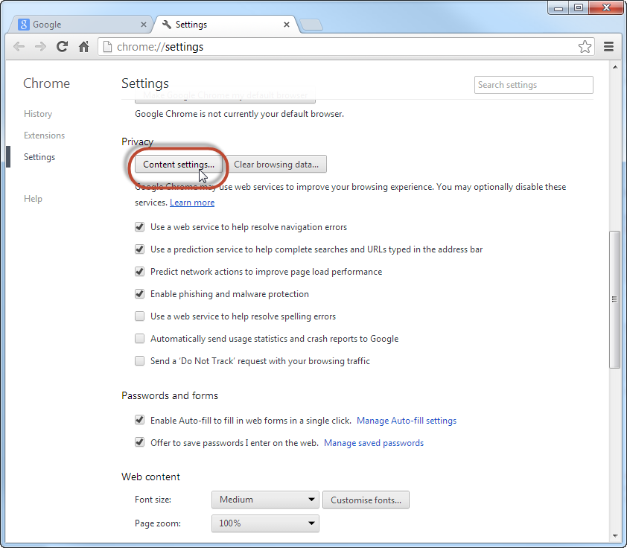627x548 pixels.
Task: Uncheck resolve navigation errors web service
Action: [139, 227]
